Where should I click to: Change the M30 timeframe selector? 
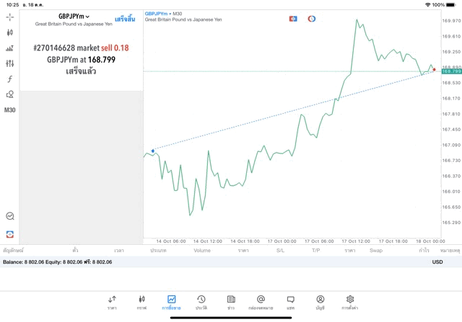(9, 110)
